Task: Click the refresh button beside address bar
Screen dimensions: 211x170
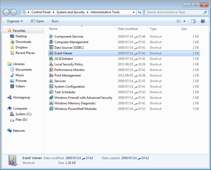Action: [x=140, y=12]
